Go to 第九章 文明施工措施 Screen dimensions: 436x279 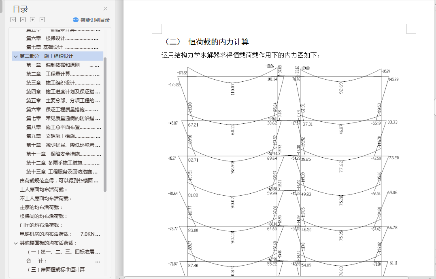coord(63,136)
